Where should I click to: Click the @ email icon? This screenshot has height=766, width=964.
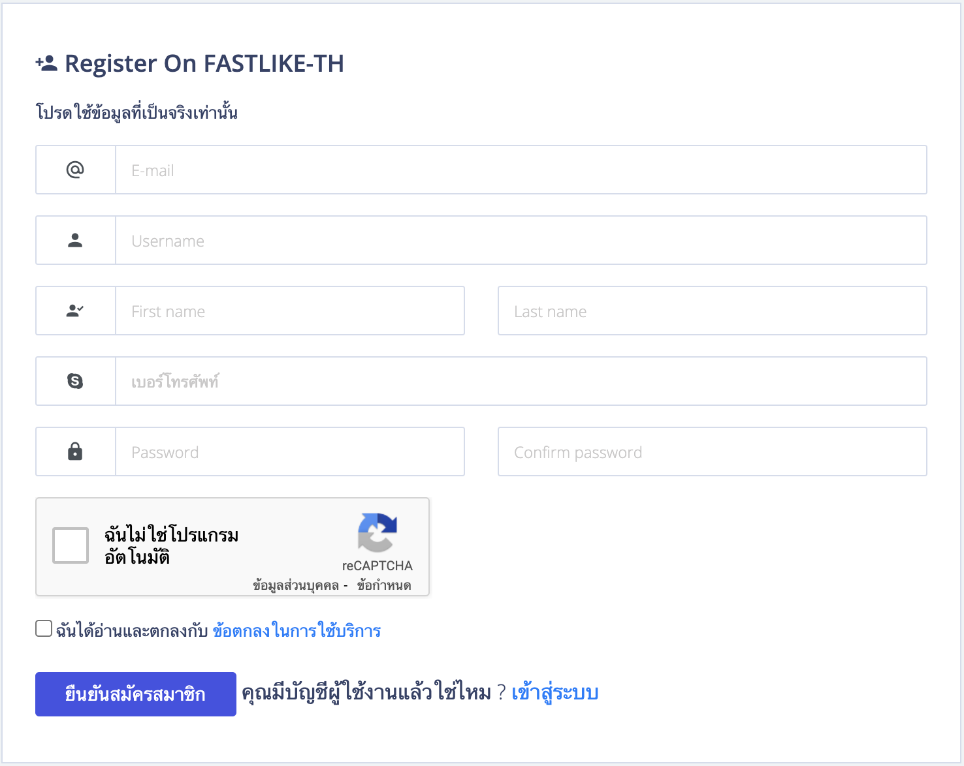(75, 170)
